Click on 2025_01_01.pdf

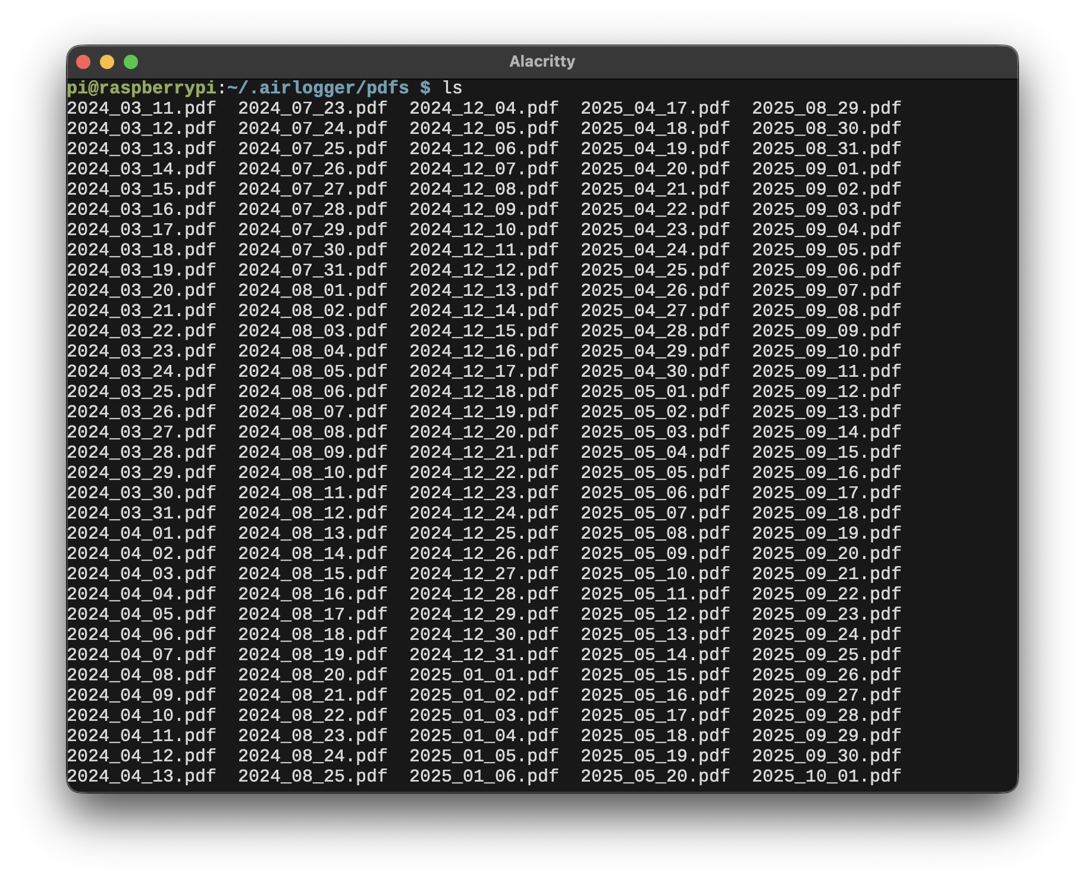[x=483, y=674]
